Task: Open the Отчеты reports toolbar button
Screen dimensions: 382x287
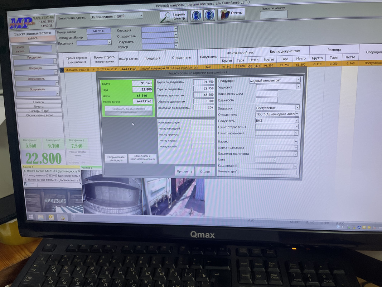Action: [x=231, y=14]
